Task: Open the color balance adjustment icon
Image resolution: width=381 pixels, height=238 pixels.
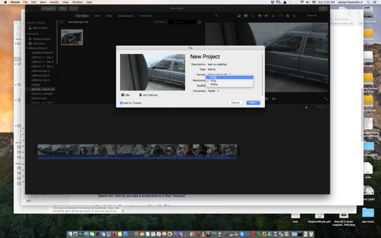Action: click(239, 16)
